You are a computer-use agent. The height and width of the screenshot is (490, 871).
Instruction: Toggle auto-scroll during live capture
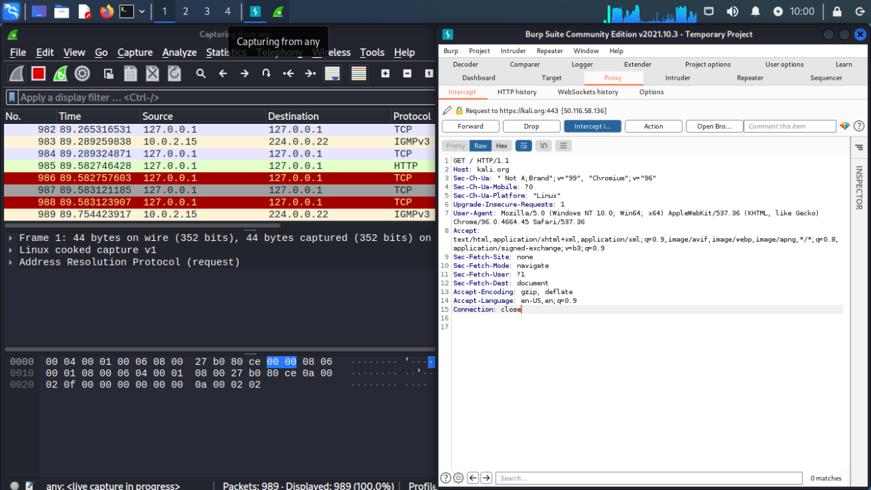click(332, 73)
